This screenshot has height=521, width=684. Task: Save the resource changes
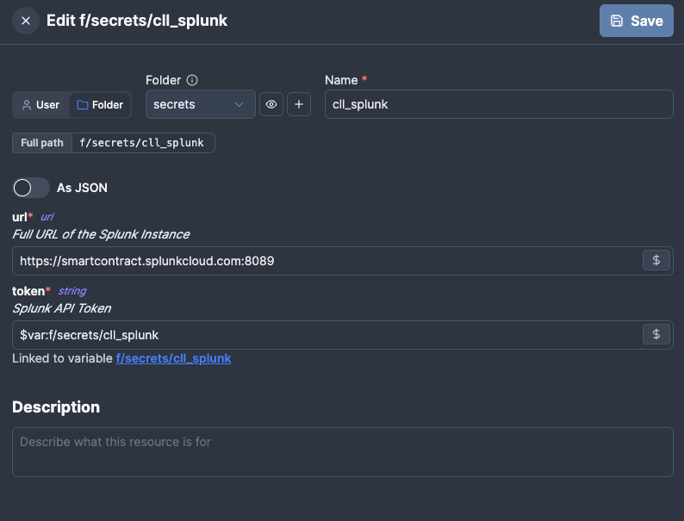(x=636, y=21)
